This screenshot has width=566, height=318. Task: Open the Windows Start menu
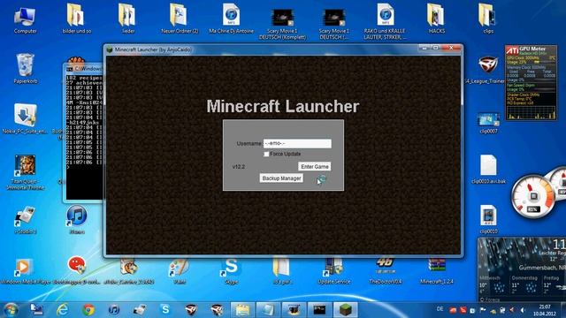[x=10, y=309]
